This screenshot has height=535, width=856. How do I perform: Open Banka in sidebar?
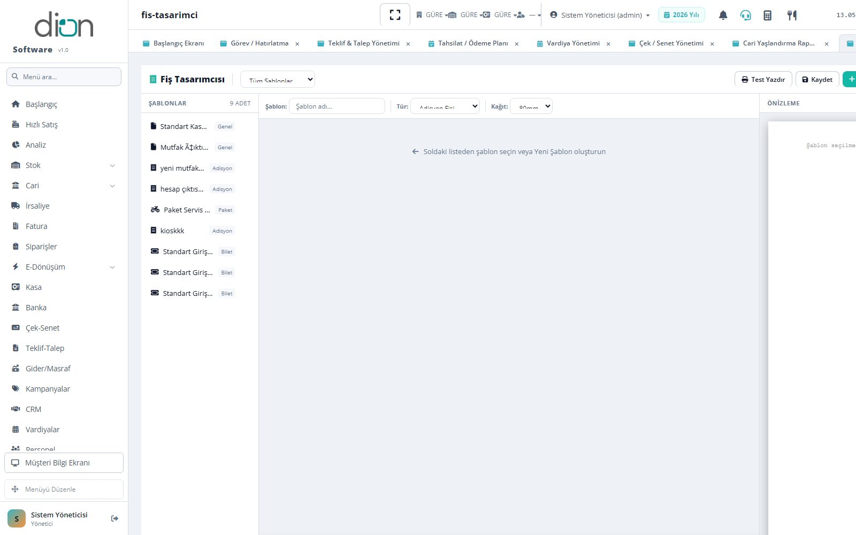(64, 308)
